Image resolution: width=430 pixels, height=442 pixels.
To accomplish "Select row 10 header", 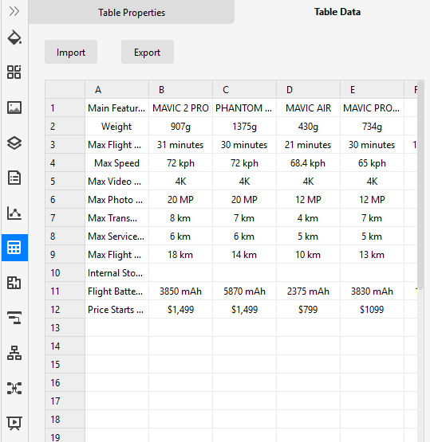I will (x=65, y=273).
